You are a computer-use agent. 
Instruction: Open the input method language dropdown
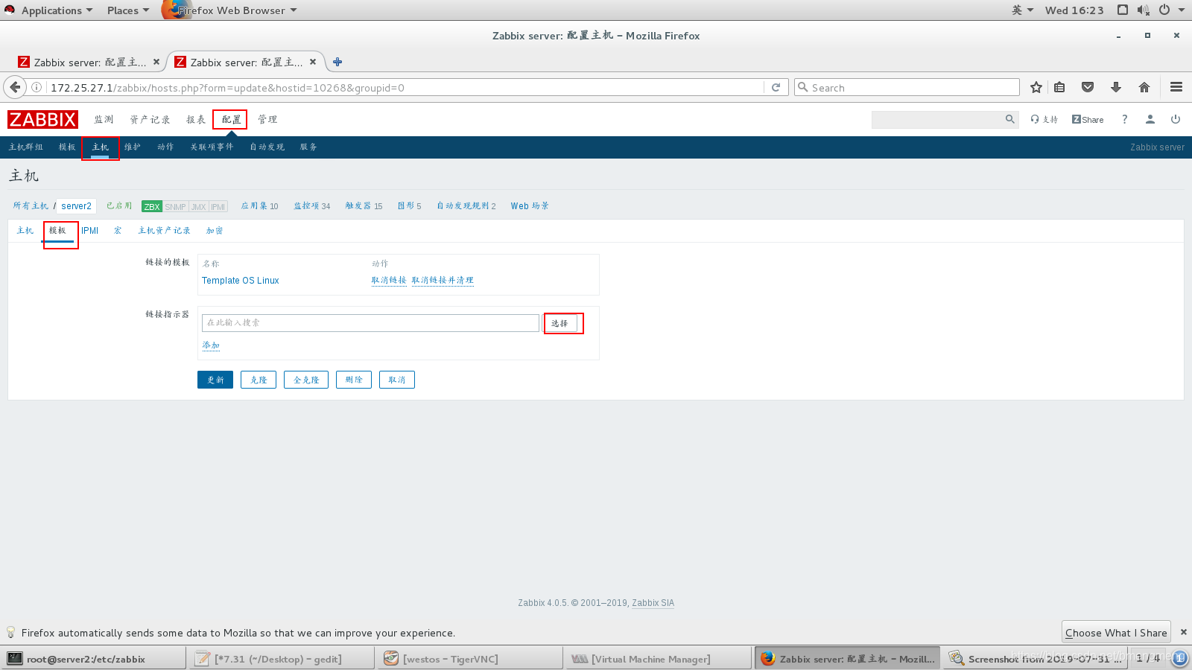point(1022,10)
